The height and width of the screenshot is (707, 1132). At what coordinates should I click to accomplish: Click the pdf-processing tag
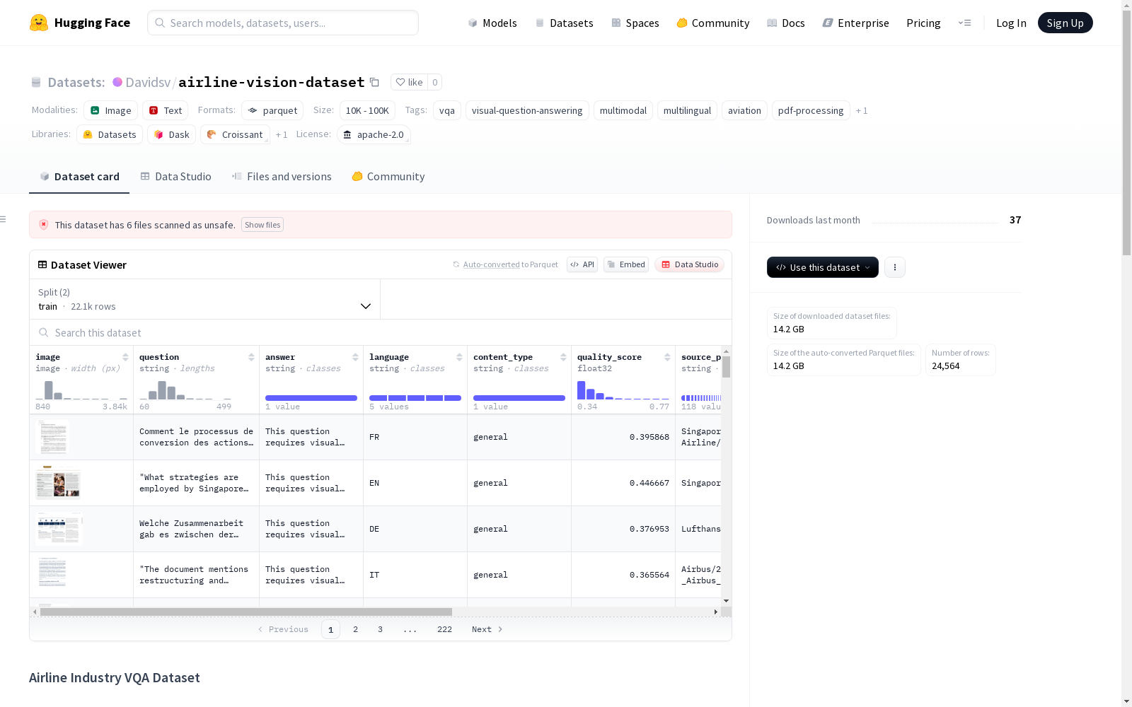811,110
